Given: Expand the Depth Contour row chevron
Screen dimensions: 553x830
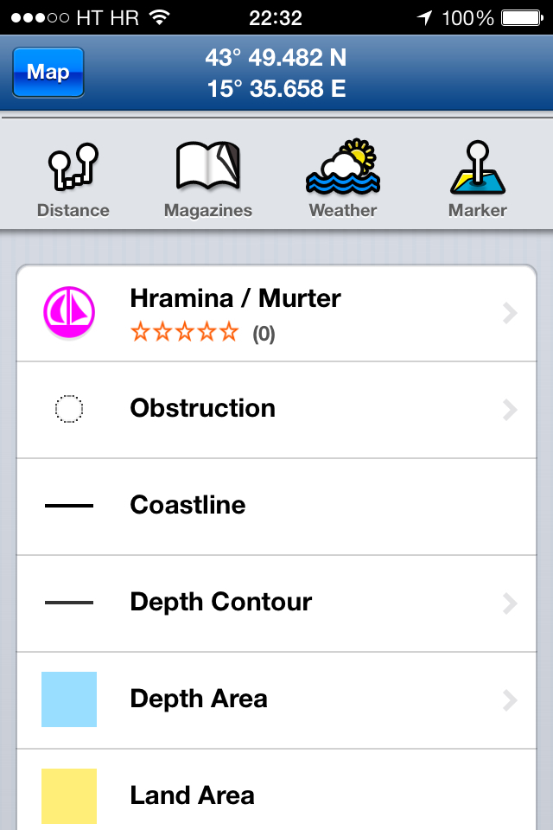Looking at the screenshot, I should pyautogui.click(x=510, y=603).
